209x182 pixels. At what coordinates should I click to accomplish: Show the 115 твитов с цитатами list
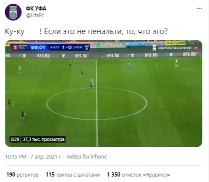tap(73, 174)
